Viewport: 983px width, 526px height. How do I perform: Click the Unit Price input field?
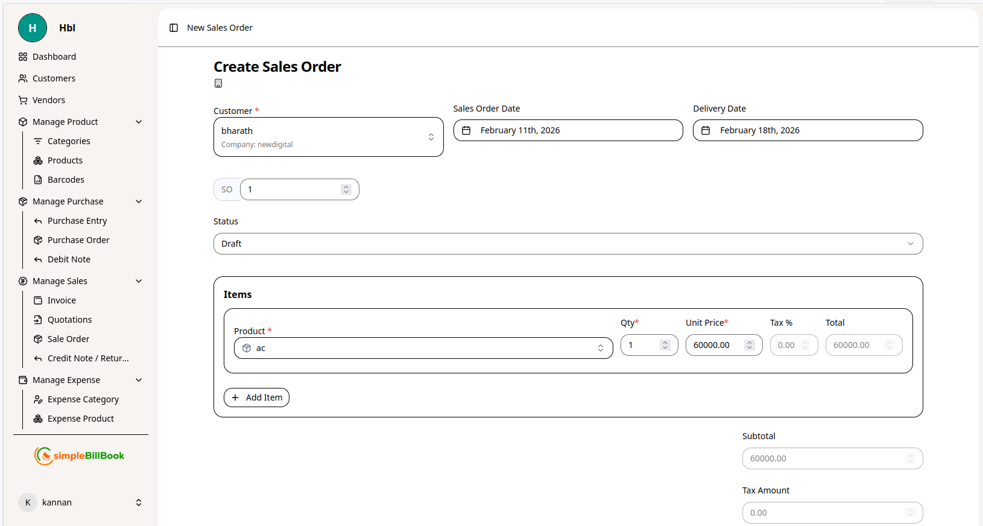(716, 345)
